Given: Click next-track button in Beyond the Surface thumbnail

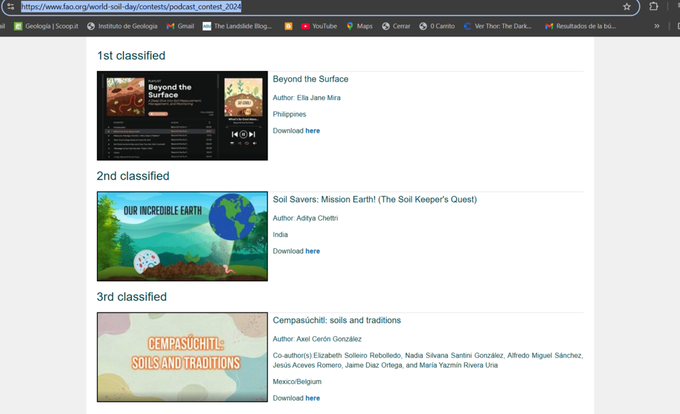Looking at the screenshot, I should tap(252, 135).
